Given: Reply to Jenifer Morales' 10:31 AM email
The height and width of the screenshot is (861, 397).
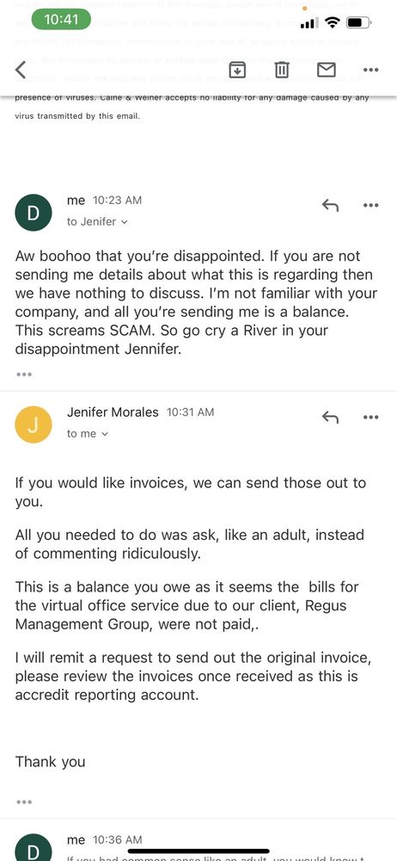Looking at the screenshot, I should pos(330,417).
